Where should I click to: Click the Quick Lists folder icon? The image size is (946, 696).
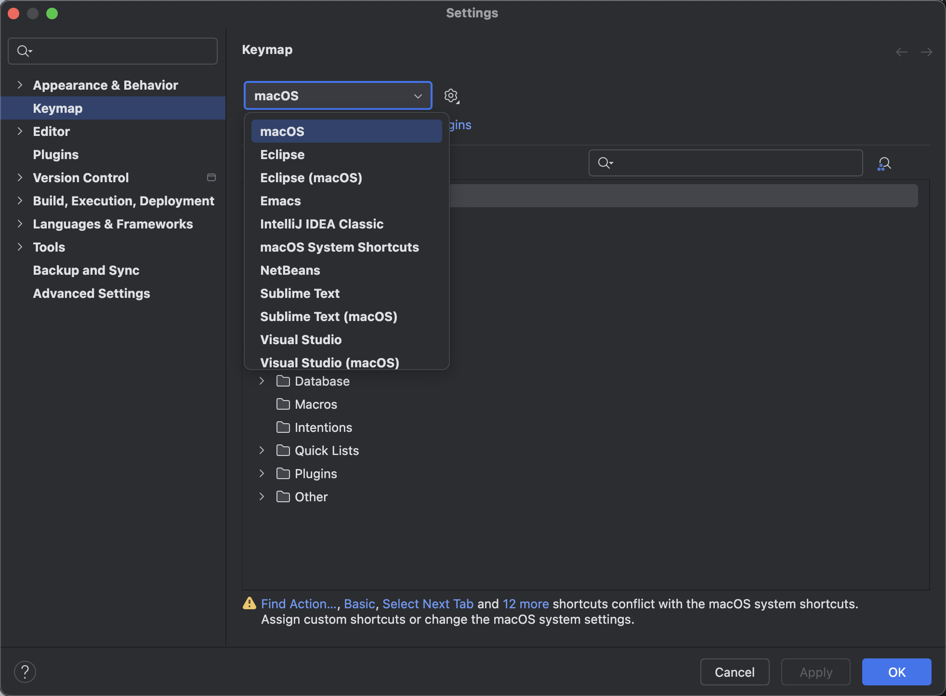coord(283,451)
